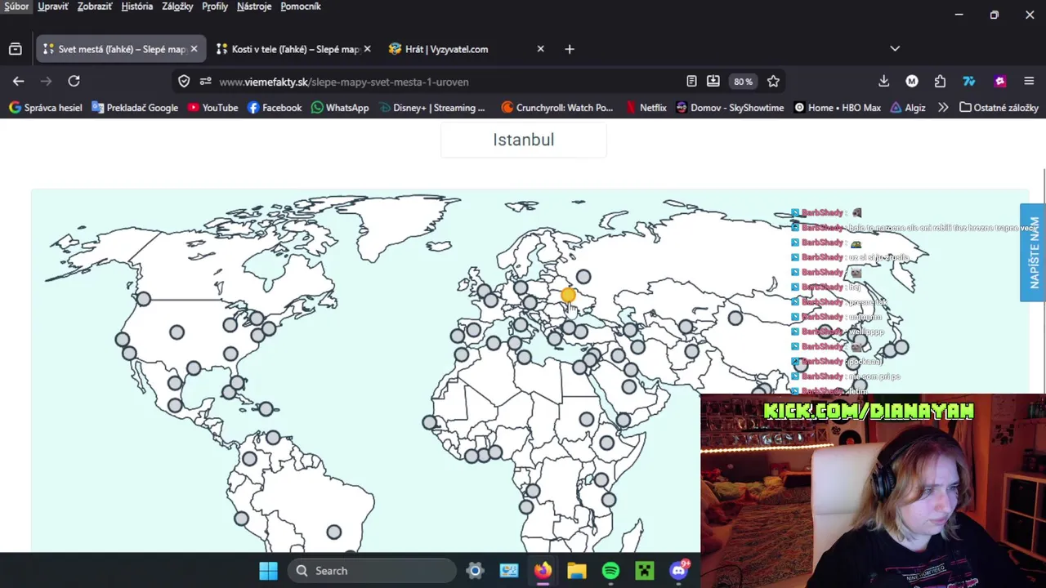The height and width of the screenshot is (588, 1046).
Task: Click the NAPÍŠTE NÁM side button
Action: pyautogui.click(x=1033, y=252)
